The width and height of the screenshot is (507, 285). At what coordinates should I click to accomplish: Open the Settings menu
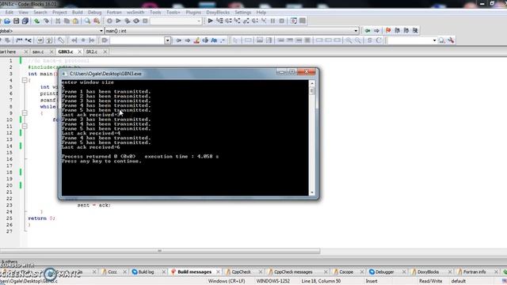tap(243, 13)
